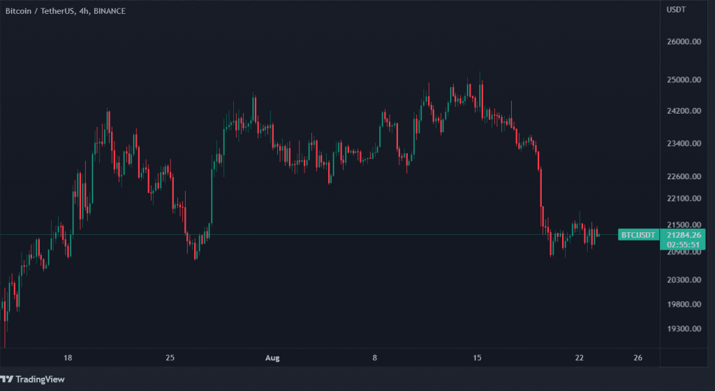The height and width of the screenshot is (391, 715).
Task: Click the TradingView logo icon
Action: point(6,379)
